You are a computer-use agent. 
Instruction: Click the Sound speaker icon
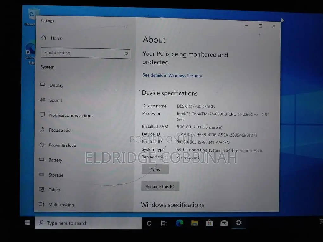coord(42,100)
